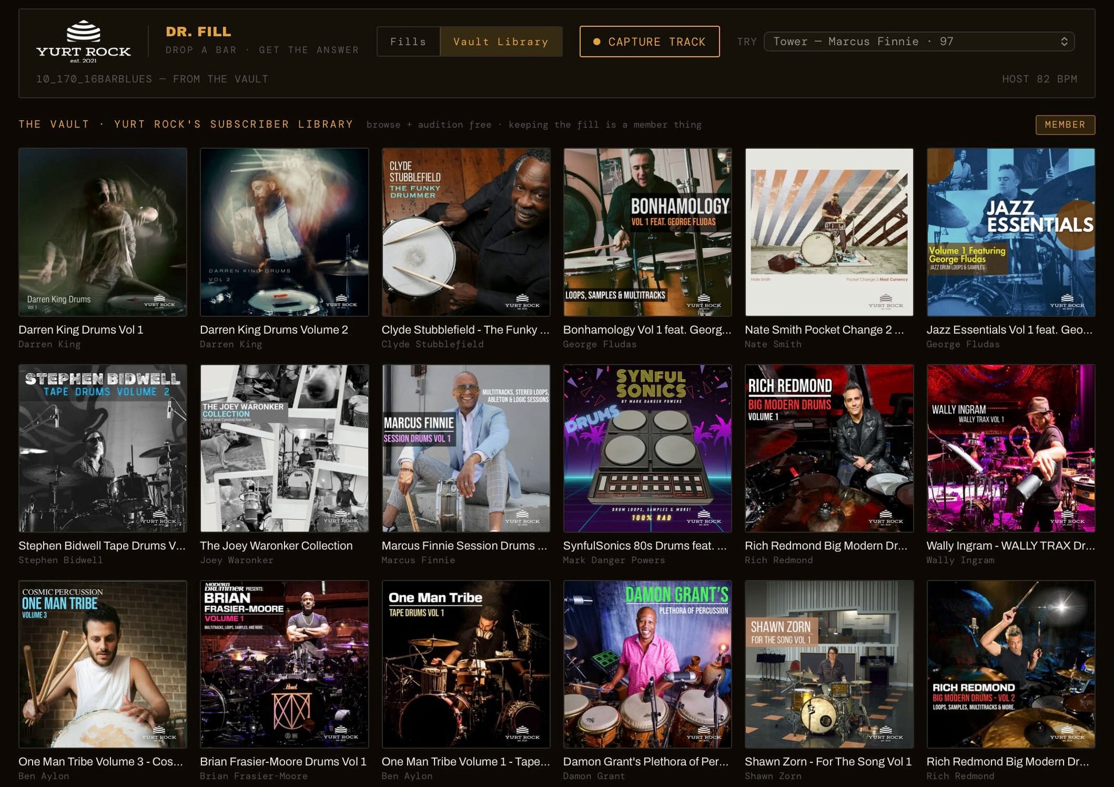Open Jazz Essentials Vol 1 cover
Screen dimensions: 1114x787
pyautogui.click(x=1011, y=232)
